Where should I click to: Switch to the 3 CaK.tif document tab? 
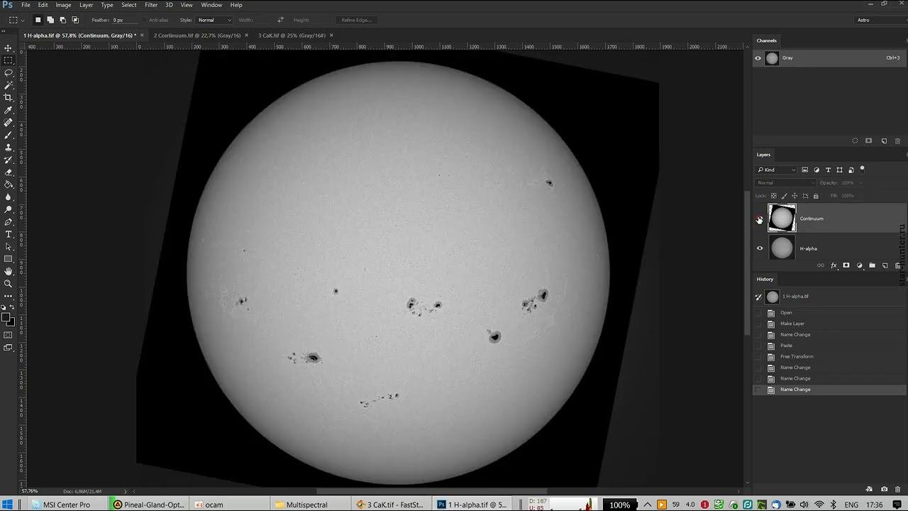(x=292, y=35)
